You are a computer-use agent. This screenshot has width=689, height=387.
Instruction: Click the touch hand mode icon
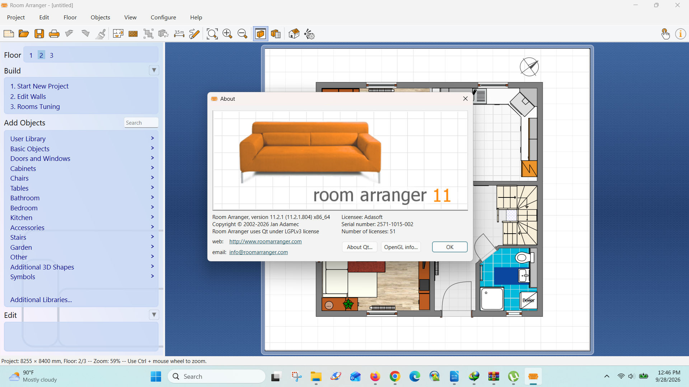click(x=665, y=34)
